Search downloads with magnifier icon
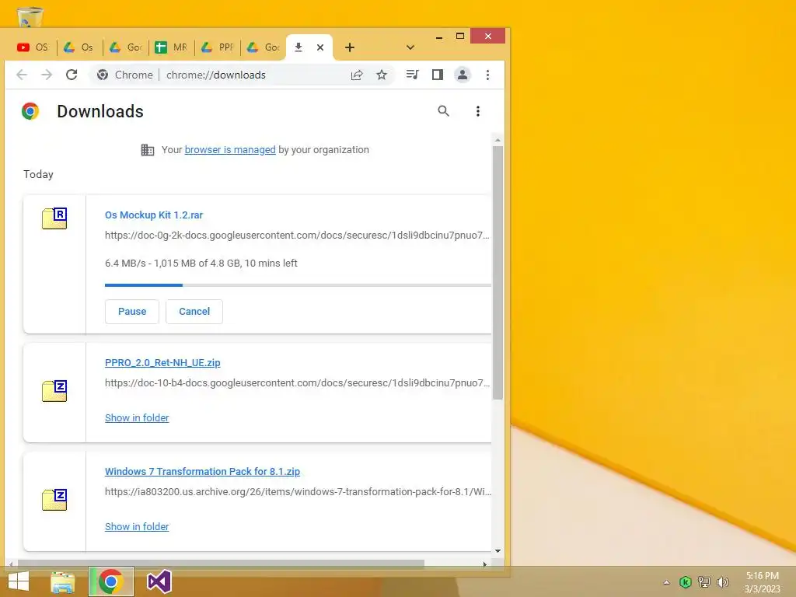Image resolution: width=796 pixels, height=597 pixels. click(x=443, y=110)
